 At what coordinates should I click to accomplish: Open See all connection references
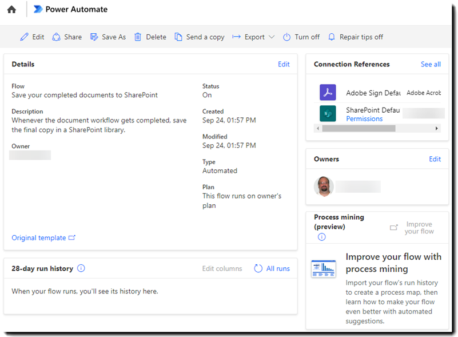[431, 64]
